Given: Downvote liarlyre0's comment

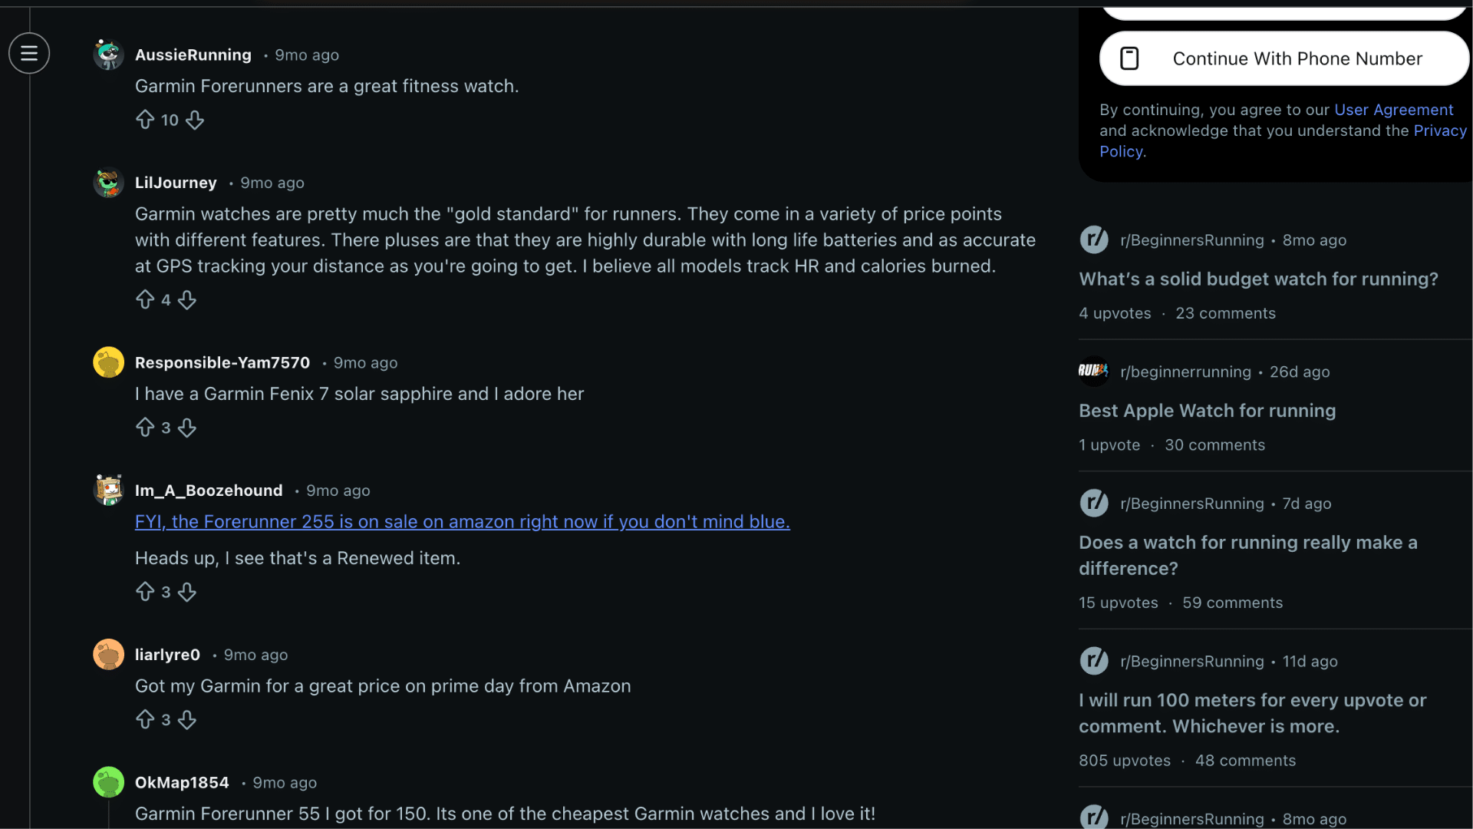Looking at the screenshot, I should click(187, 719).
